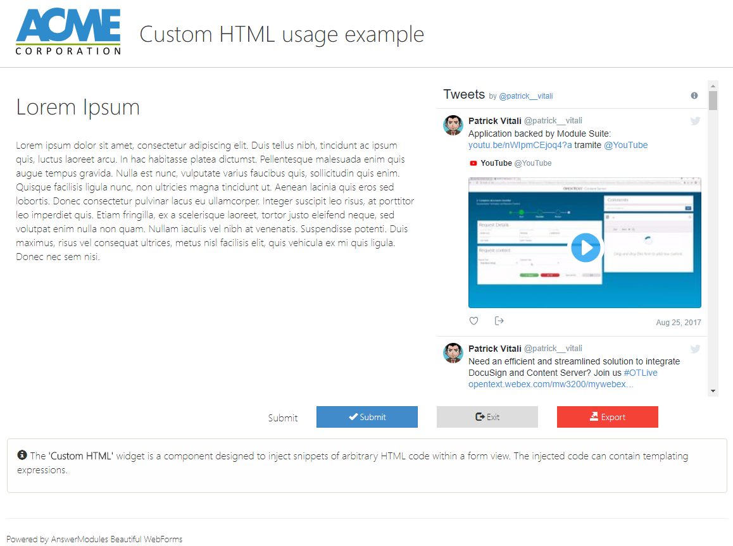
Task: Click the scrollbar up arrow in tweets panel
Action: point(713,86)
